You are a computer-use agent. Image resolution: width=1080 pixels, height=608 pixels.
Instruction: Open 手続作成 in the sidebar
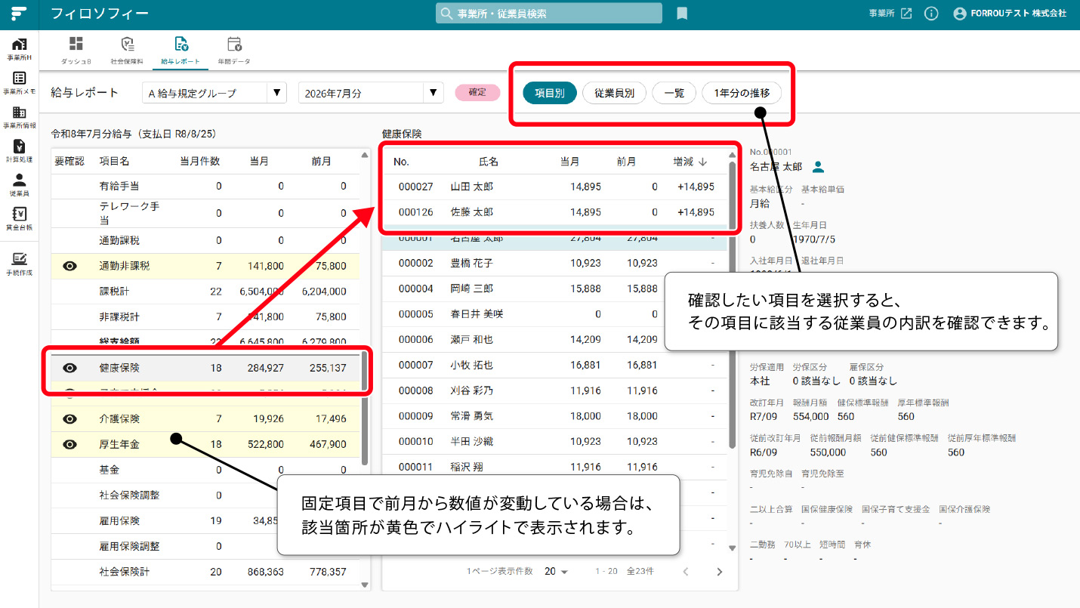(x=20, y=264)
